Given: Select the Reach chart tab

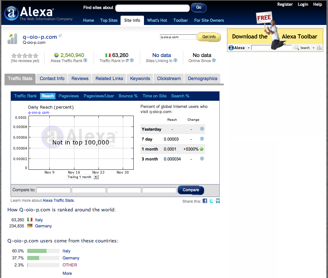Looking at the screenshot, I should tap(48, 96).
